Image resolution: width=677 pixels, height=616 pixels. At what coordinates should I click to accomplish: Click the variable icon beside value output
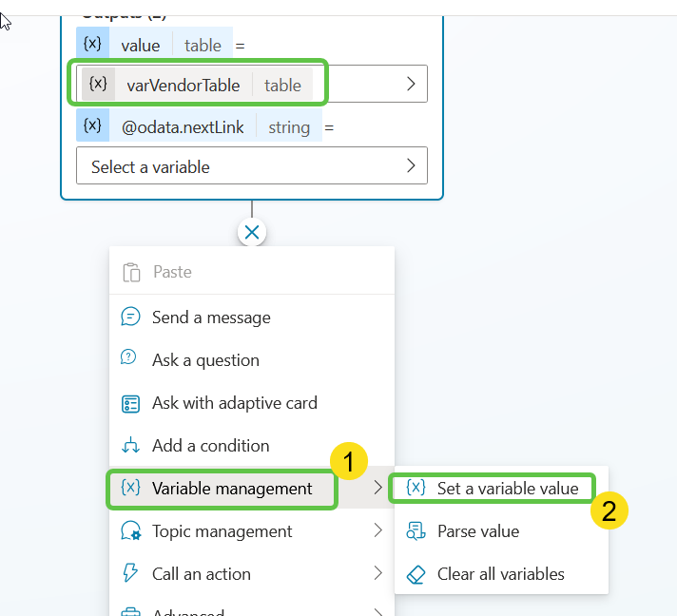[x=92, y=44]
